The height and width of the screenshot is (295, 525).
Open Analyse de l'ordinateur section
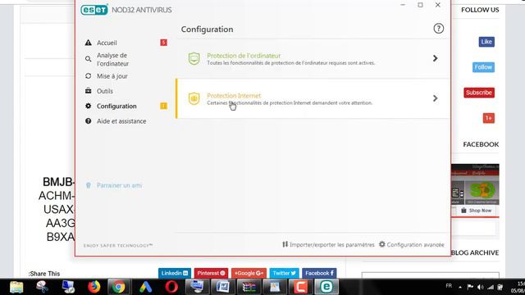[113, 59]
